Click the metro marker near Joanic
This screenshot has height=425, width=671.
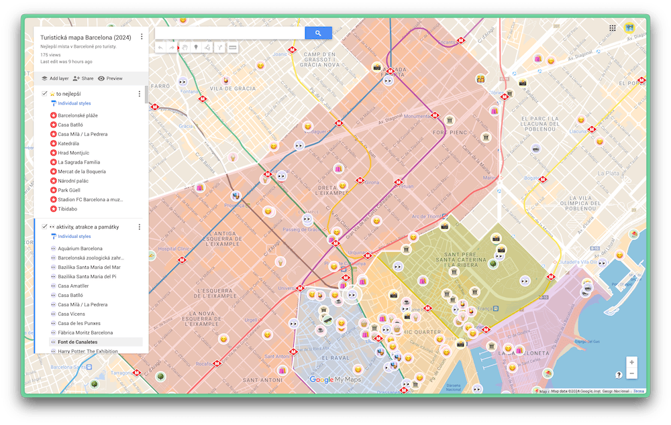click(293, 50)
